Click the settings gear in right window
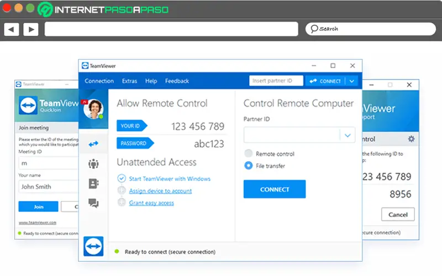The height and width of the screenshot is (276, 442). [411, 139]
